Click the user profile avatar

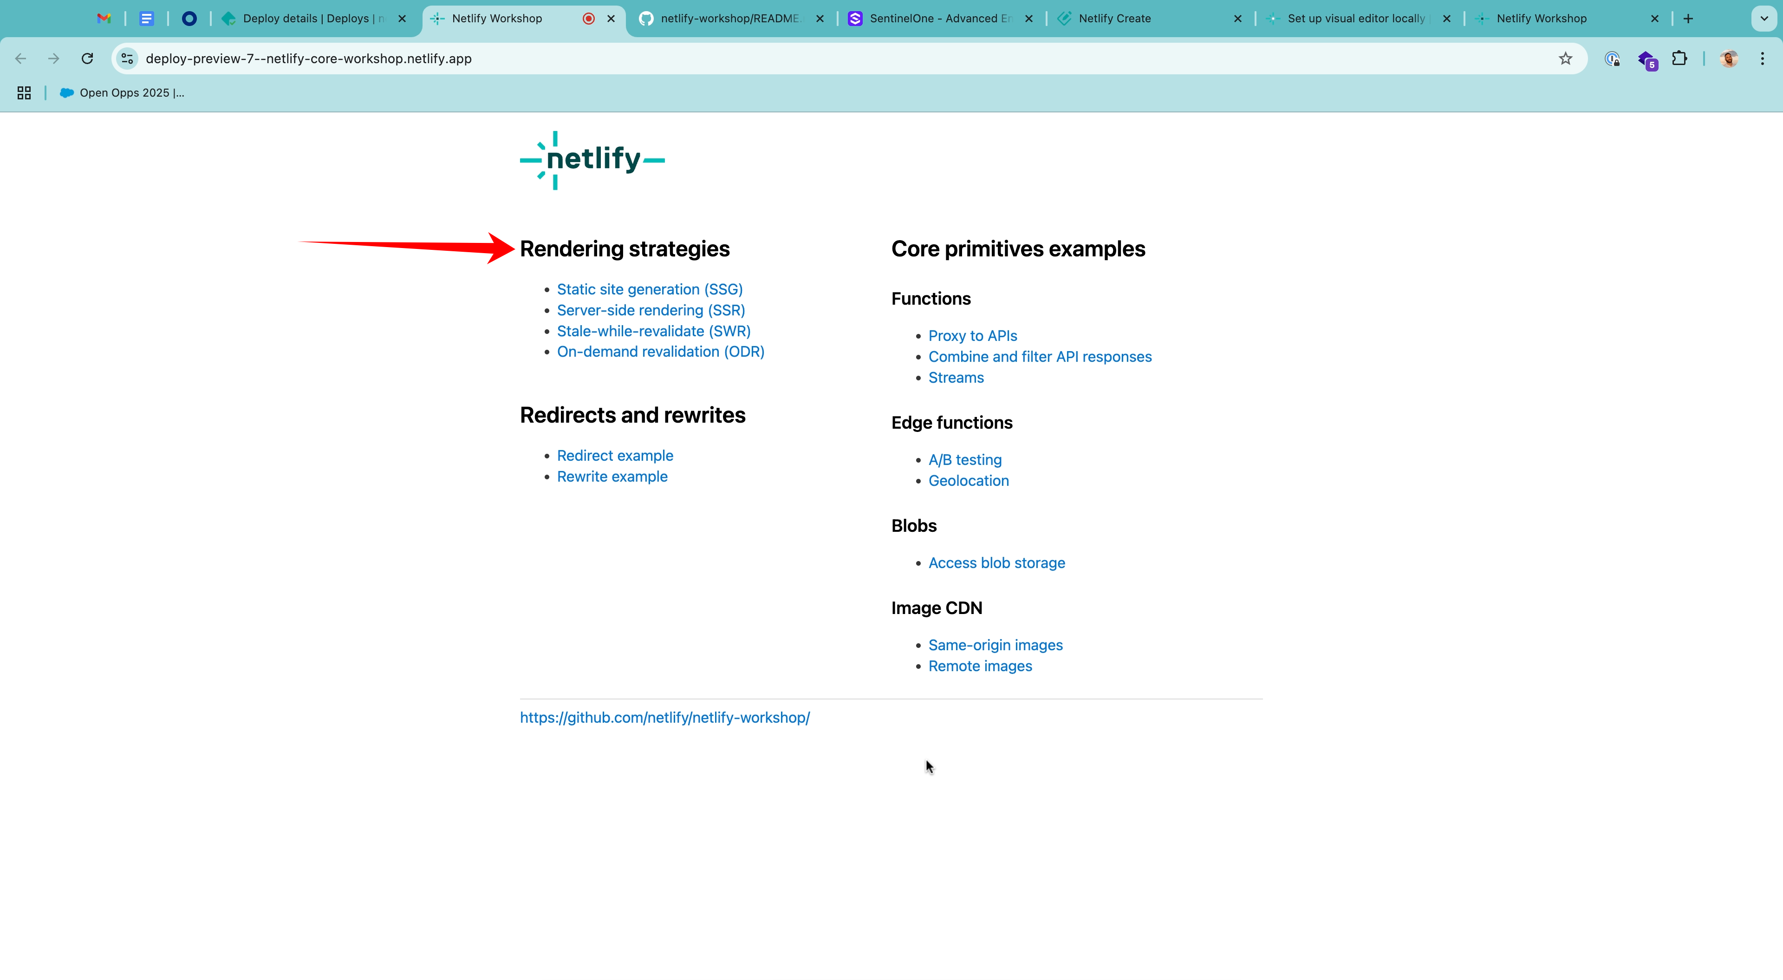click(1728, 59)
